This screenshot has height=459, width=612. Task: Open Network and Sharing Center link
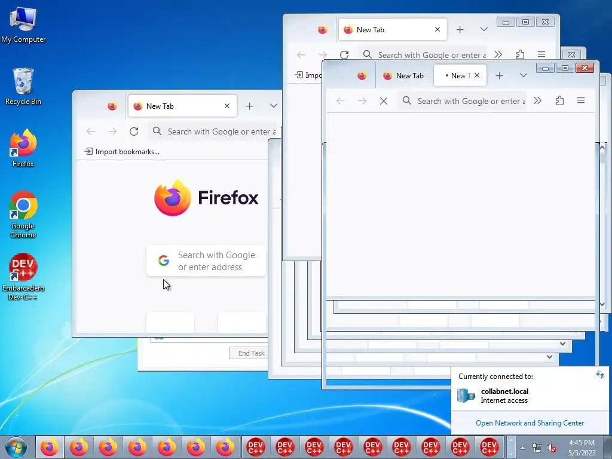click(530, 423)
